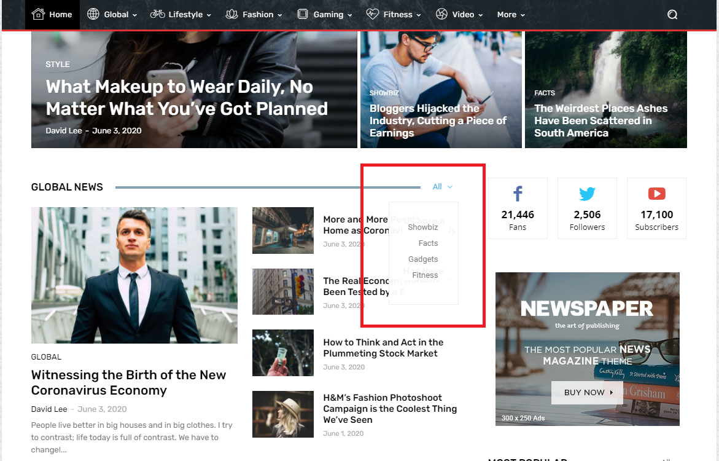The width and height of the screenshot is (719, 461).
Task: Click the Facebook icon above 21,446
Action: pyautogui.click(x=518, y=193)
